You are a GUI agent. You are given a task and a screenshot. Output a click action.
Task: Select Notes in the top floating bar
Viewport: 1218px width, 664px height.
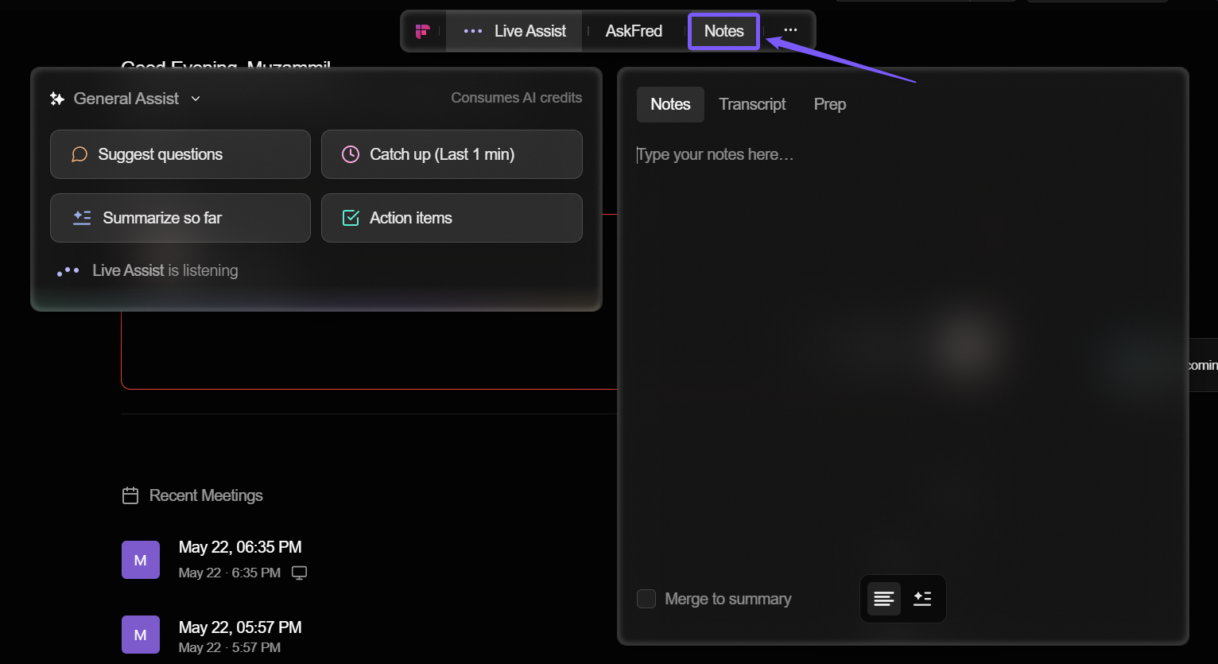[x=723, y=31]
